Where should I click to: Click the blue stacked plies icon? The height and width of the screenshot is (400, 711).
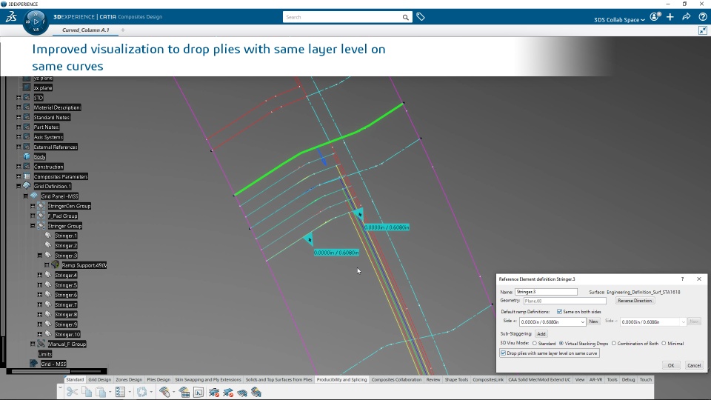click(242, 393)
